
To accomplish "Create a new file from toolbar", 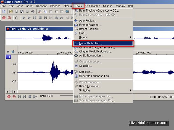I will coord(4,12).
